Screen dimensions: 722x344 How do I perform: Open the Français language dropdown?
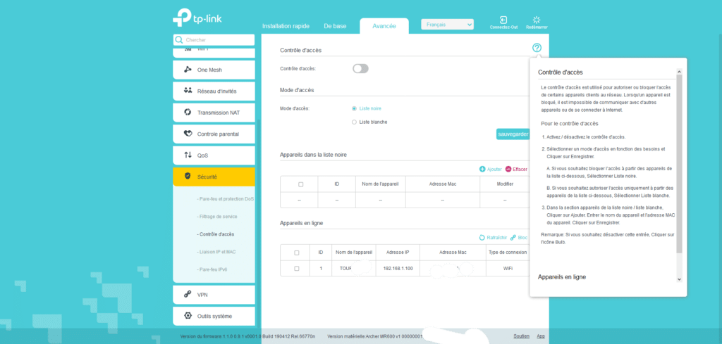tap(447, 25)
